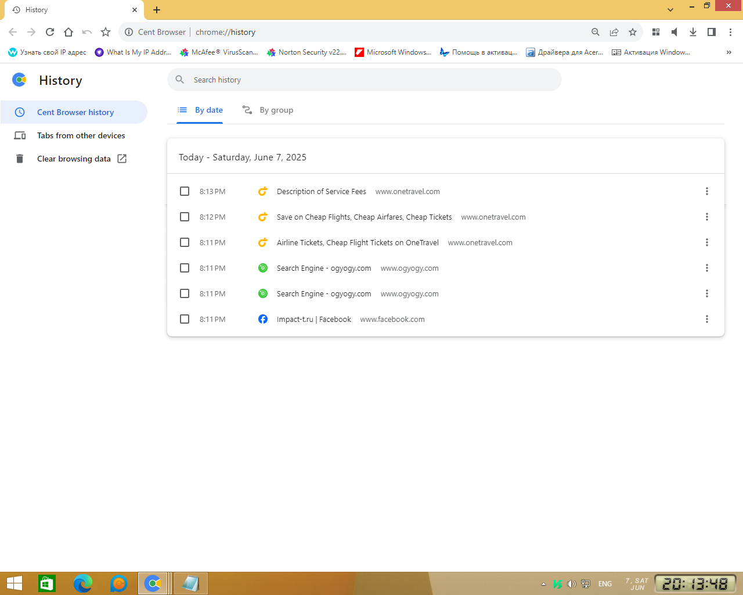The image size is (743, 595).
Task: Open the Узнать свой IP адрес bookmark
Action: pyautogui.click(x=47, y=52)
